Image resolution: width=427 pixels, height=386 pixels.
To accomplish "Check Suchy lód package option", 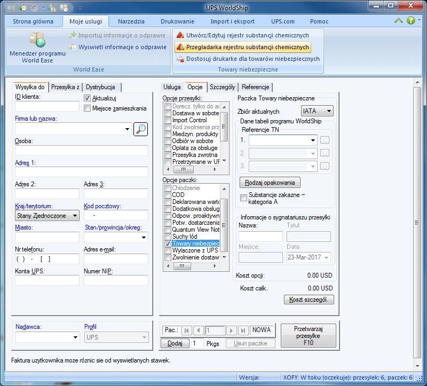I will 168,237.
